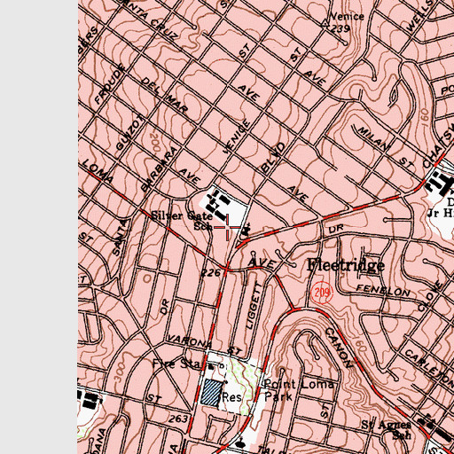Click the LIGGETT street label

254,306
